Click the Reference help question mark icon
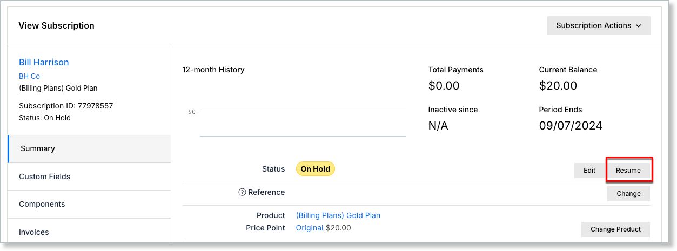Viewport: 677px width, 251px height. point(242,192)
